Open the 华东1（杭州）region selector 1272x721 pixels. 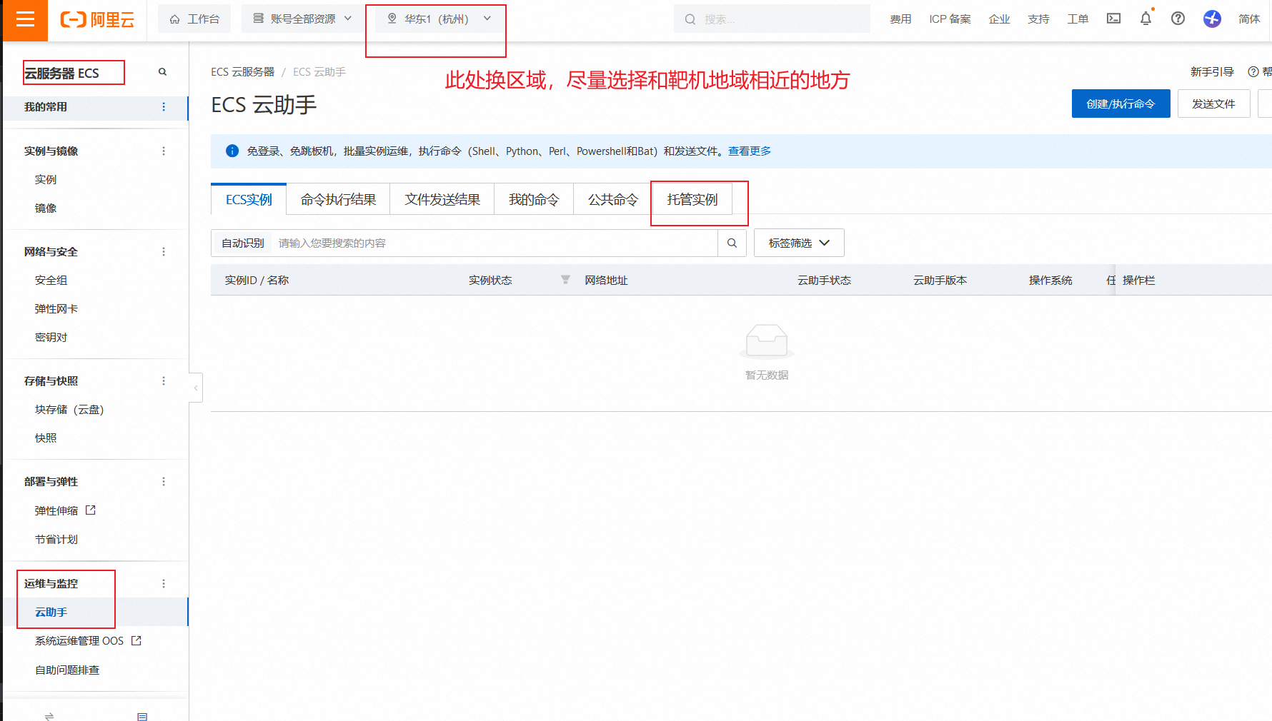click(x=439, y=19)
